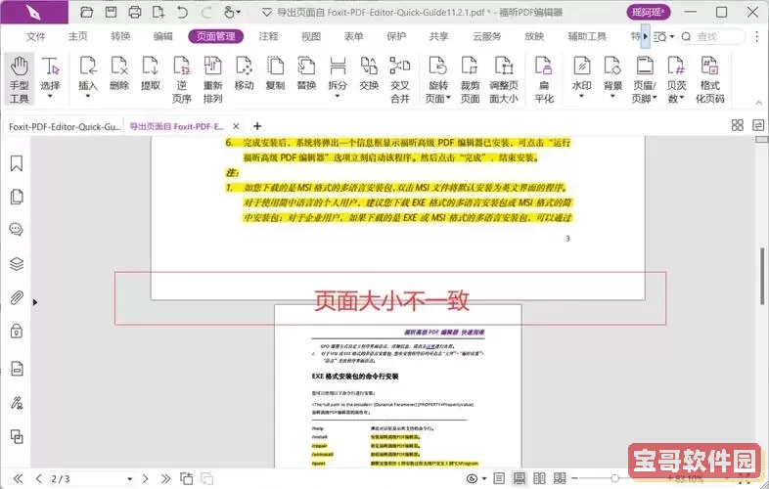Switch to the 编辑 ribbon tab
The height and width of the screenshot is (489, 769).
[162, 36]
